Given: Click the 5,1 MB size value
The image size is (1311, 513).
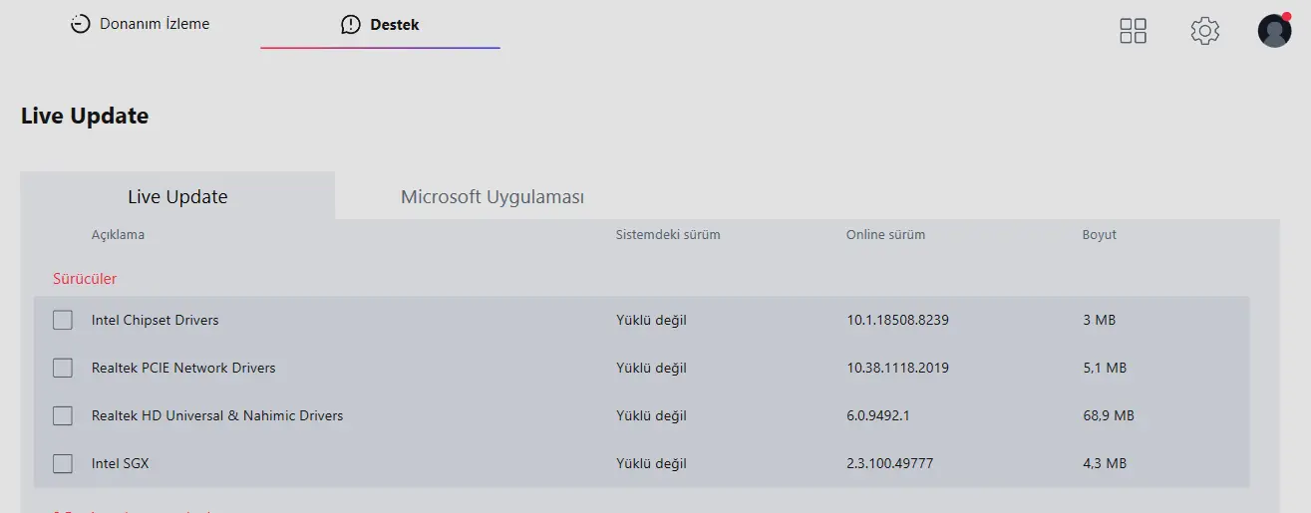Looking at the screenshot, I should (x=1105, y=368).
